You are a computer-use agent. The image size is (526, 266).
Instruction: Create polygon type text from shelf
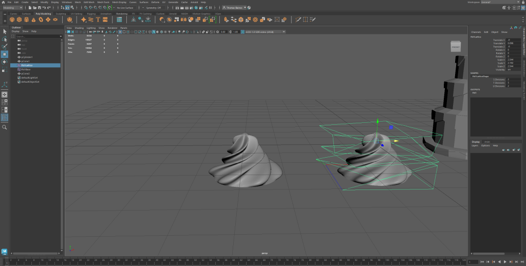point(98,20)
